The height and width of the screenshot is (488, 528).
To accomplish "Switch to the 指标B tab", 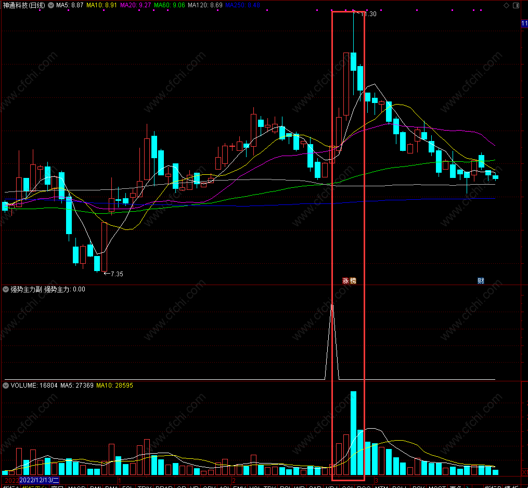I will tap(493, 486).
